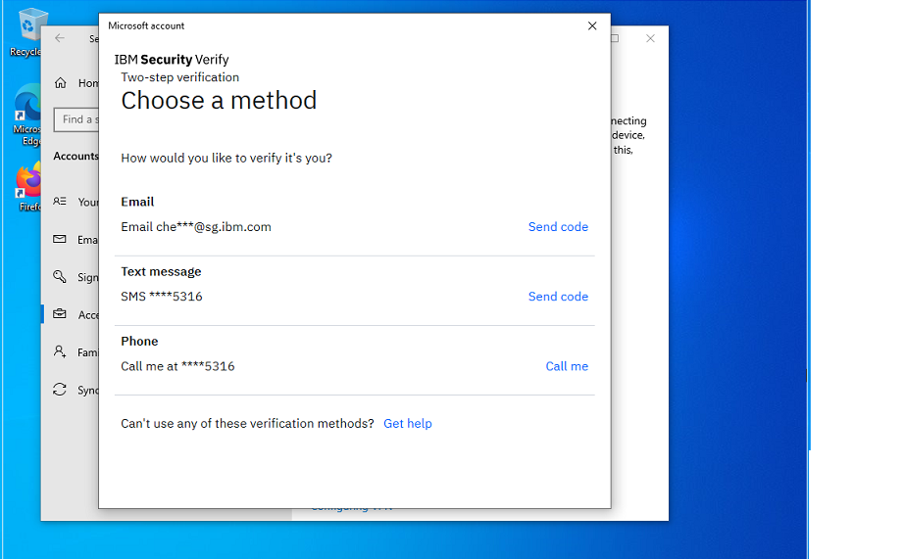Click 'Call me at ****5316' text
Viewport: 904px width, 559px height.
177,366
